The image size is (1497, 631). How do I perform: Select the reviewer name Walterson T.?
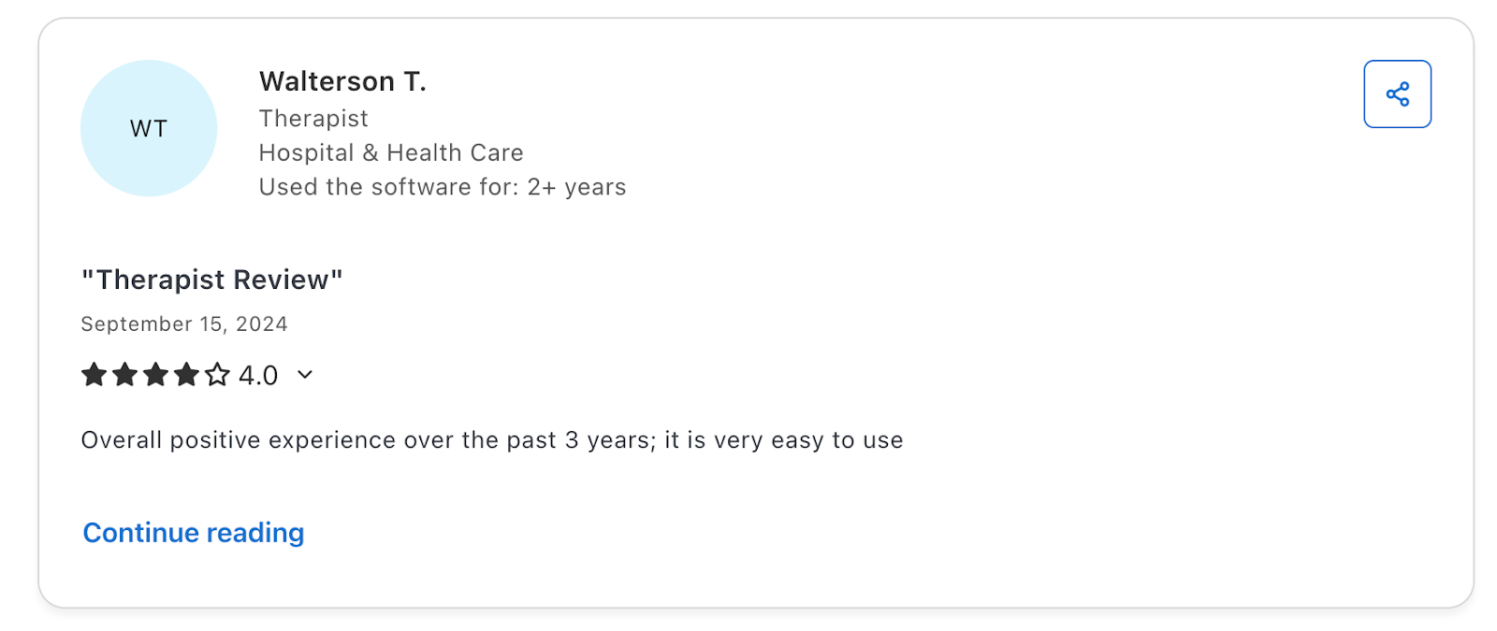tap(342, 81)
